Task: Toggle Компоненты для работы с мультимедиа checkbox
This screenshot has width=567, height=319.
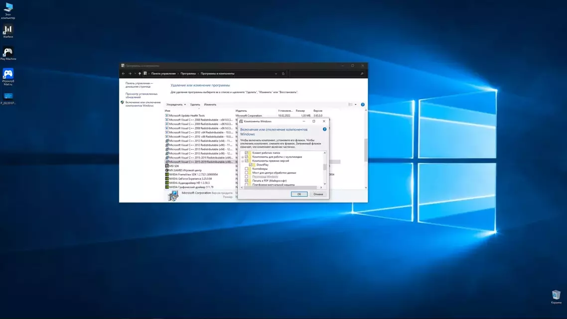Action: coord(247,157)
